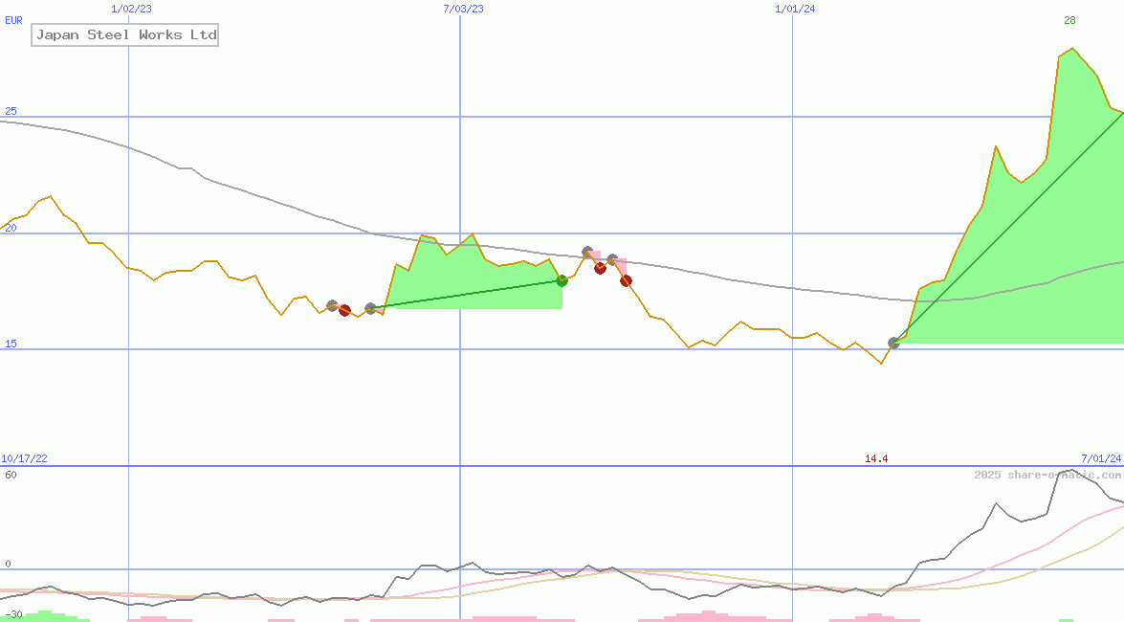1124x622 pixels.
Task: Click the red 14.4 low value label
Action: [x=876, y=459]
